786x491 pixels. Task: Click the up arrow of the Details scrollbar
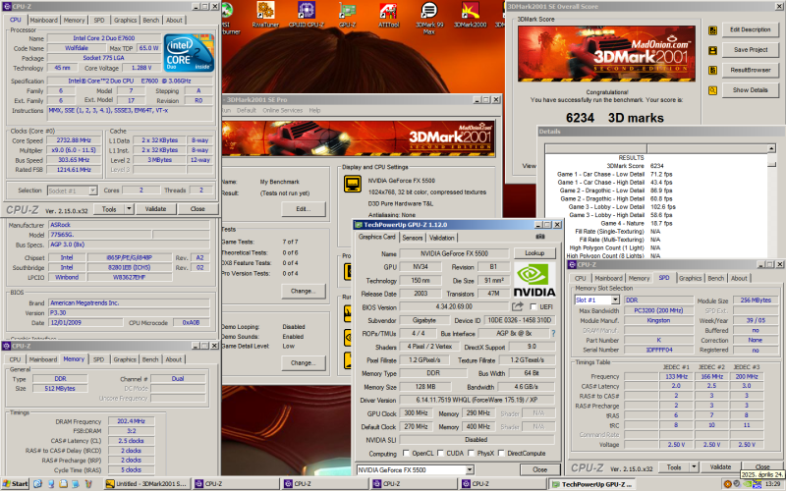tap(771, 148)
